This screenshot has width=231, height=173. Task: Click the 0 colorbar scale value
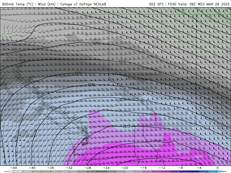(218, 168)
